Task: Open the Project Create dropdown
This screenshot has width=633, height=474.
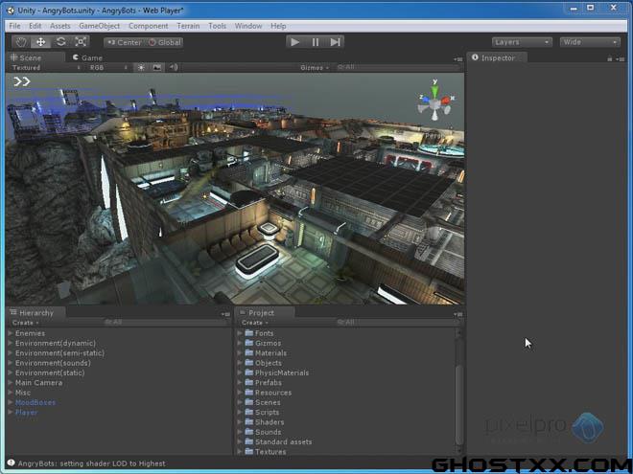Action: [255, 323]
